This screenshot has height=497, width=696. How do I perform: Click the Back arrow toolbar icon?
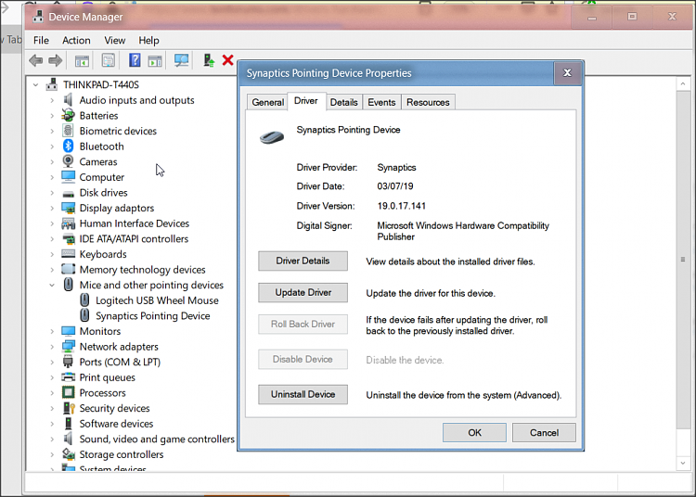(x=35, y=60)
